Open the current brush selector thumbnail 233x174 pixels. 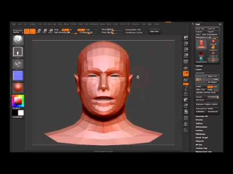[x=18, y=40]
